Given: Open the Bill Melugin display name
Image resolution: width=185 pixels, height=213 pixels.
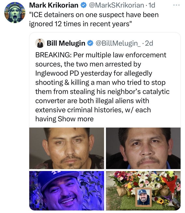Looking at the screenshot, I should point(66,43).
